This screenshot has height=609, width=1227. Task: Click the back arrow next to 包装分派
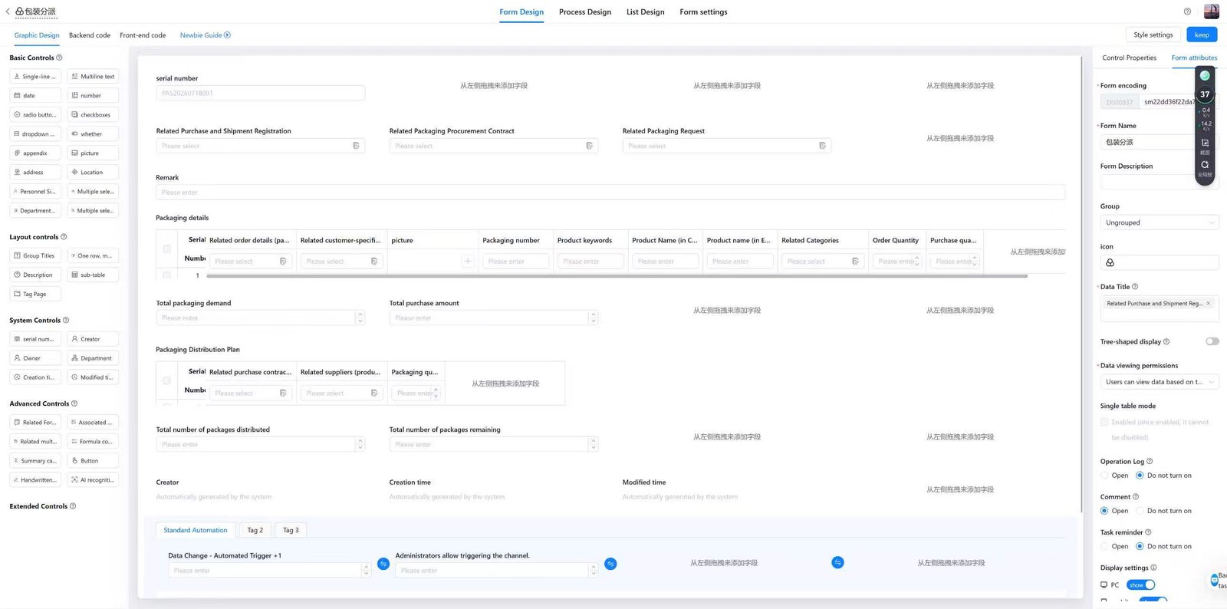tap(8, 12)
